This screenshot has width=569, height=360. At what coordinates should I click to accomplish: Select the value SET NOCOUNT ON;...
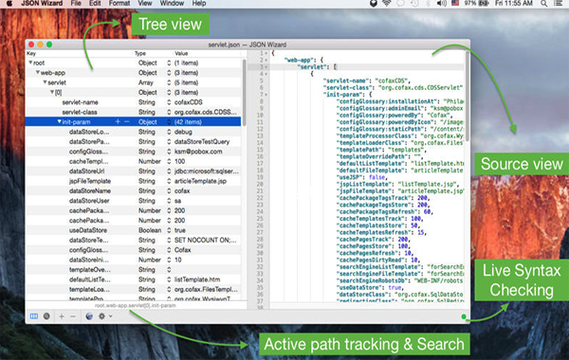[205, 240]
